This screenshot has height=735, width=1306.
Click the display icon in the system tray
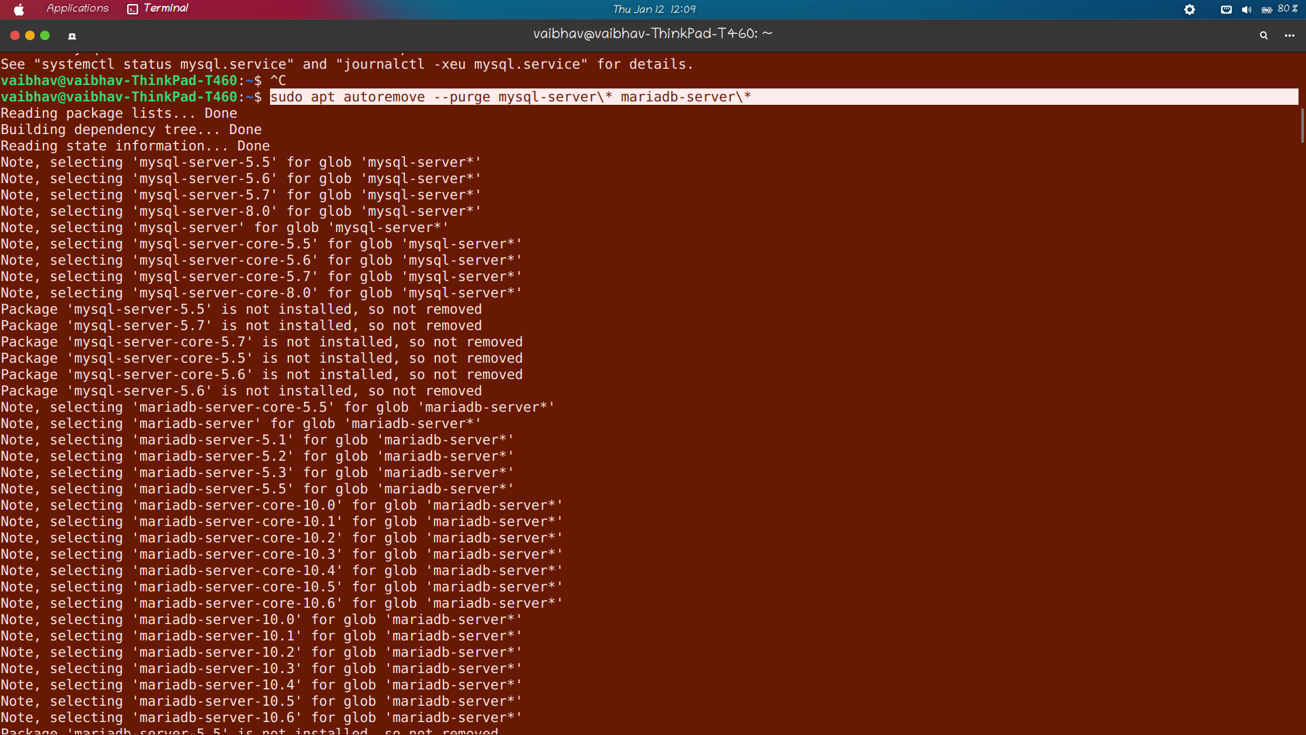[x=1226, y=9]
